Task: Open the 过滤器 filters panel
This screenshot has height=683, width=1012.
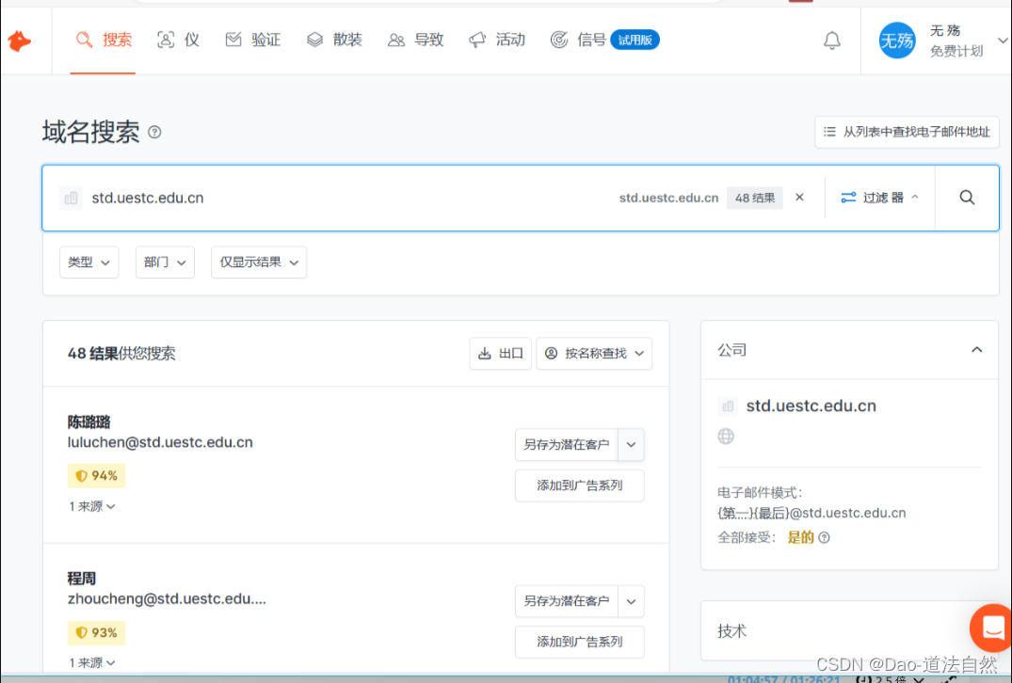Action: pos(879,198)
